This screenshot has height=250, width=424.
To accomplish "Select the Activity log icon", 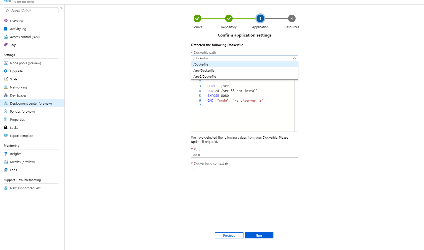I will (x=6, y=29).
